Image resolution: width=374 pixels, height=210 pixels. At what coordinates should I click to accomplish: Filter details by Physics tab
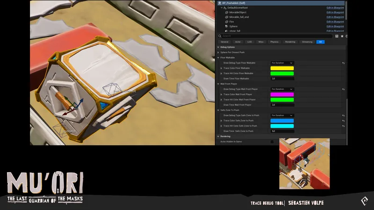coord(274,42)
